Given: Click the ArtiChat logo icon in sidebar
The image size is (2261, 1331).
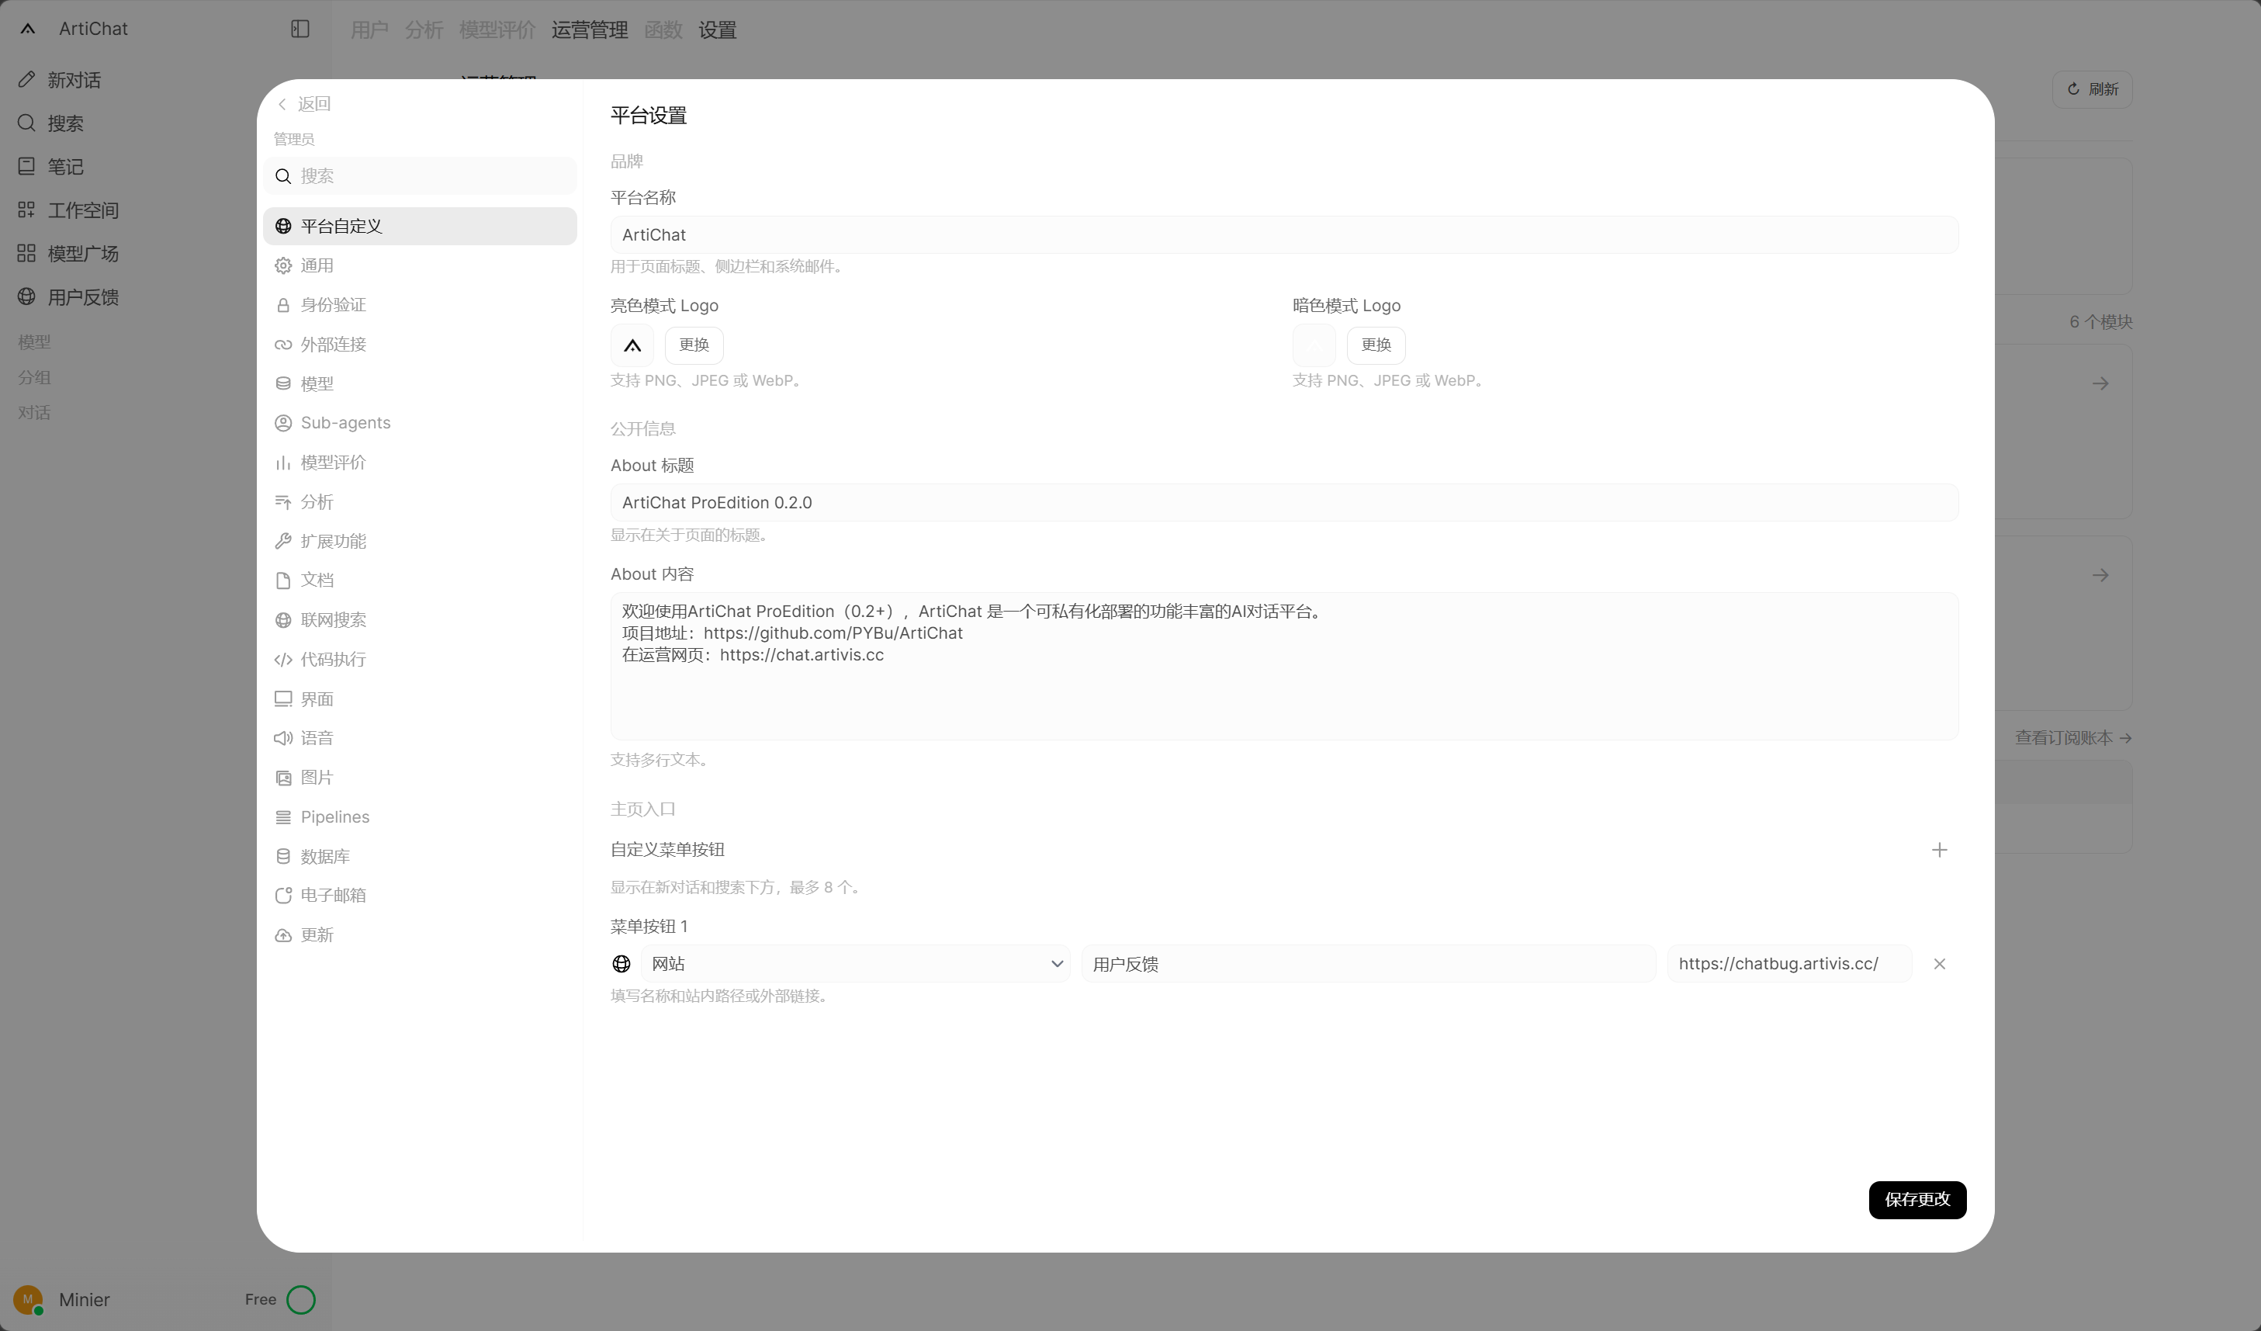Looking at the screenshot, I should [28, 29].
